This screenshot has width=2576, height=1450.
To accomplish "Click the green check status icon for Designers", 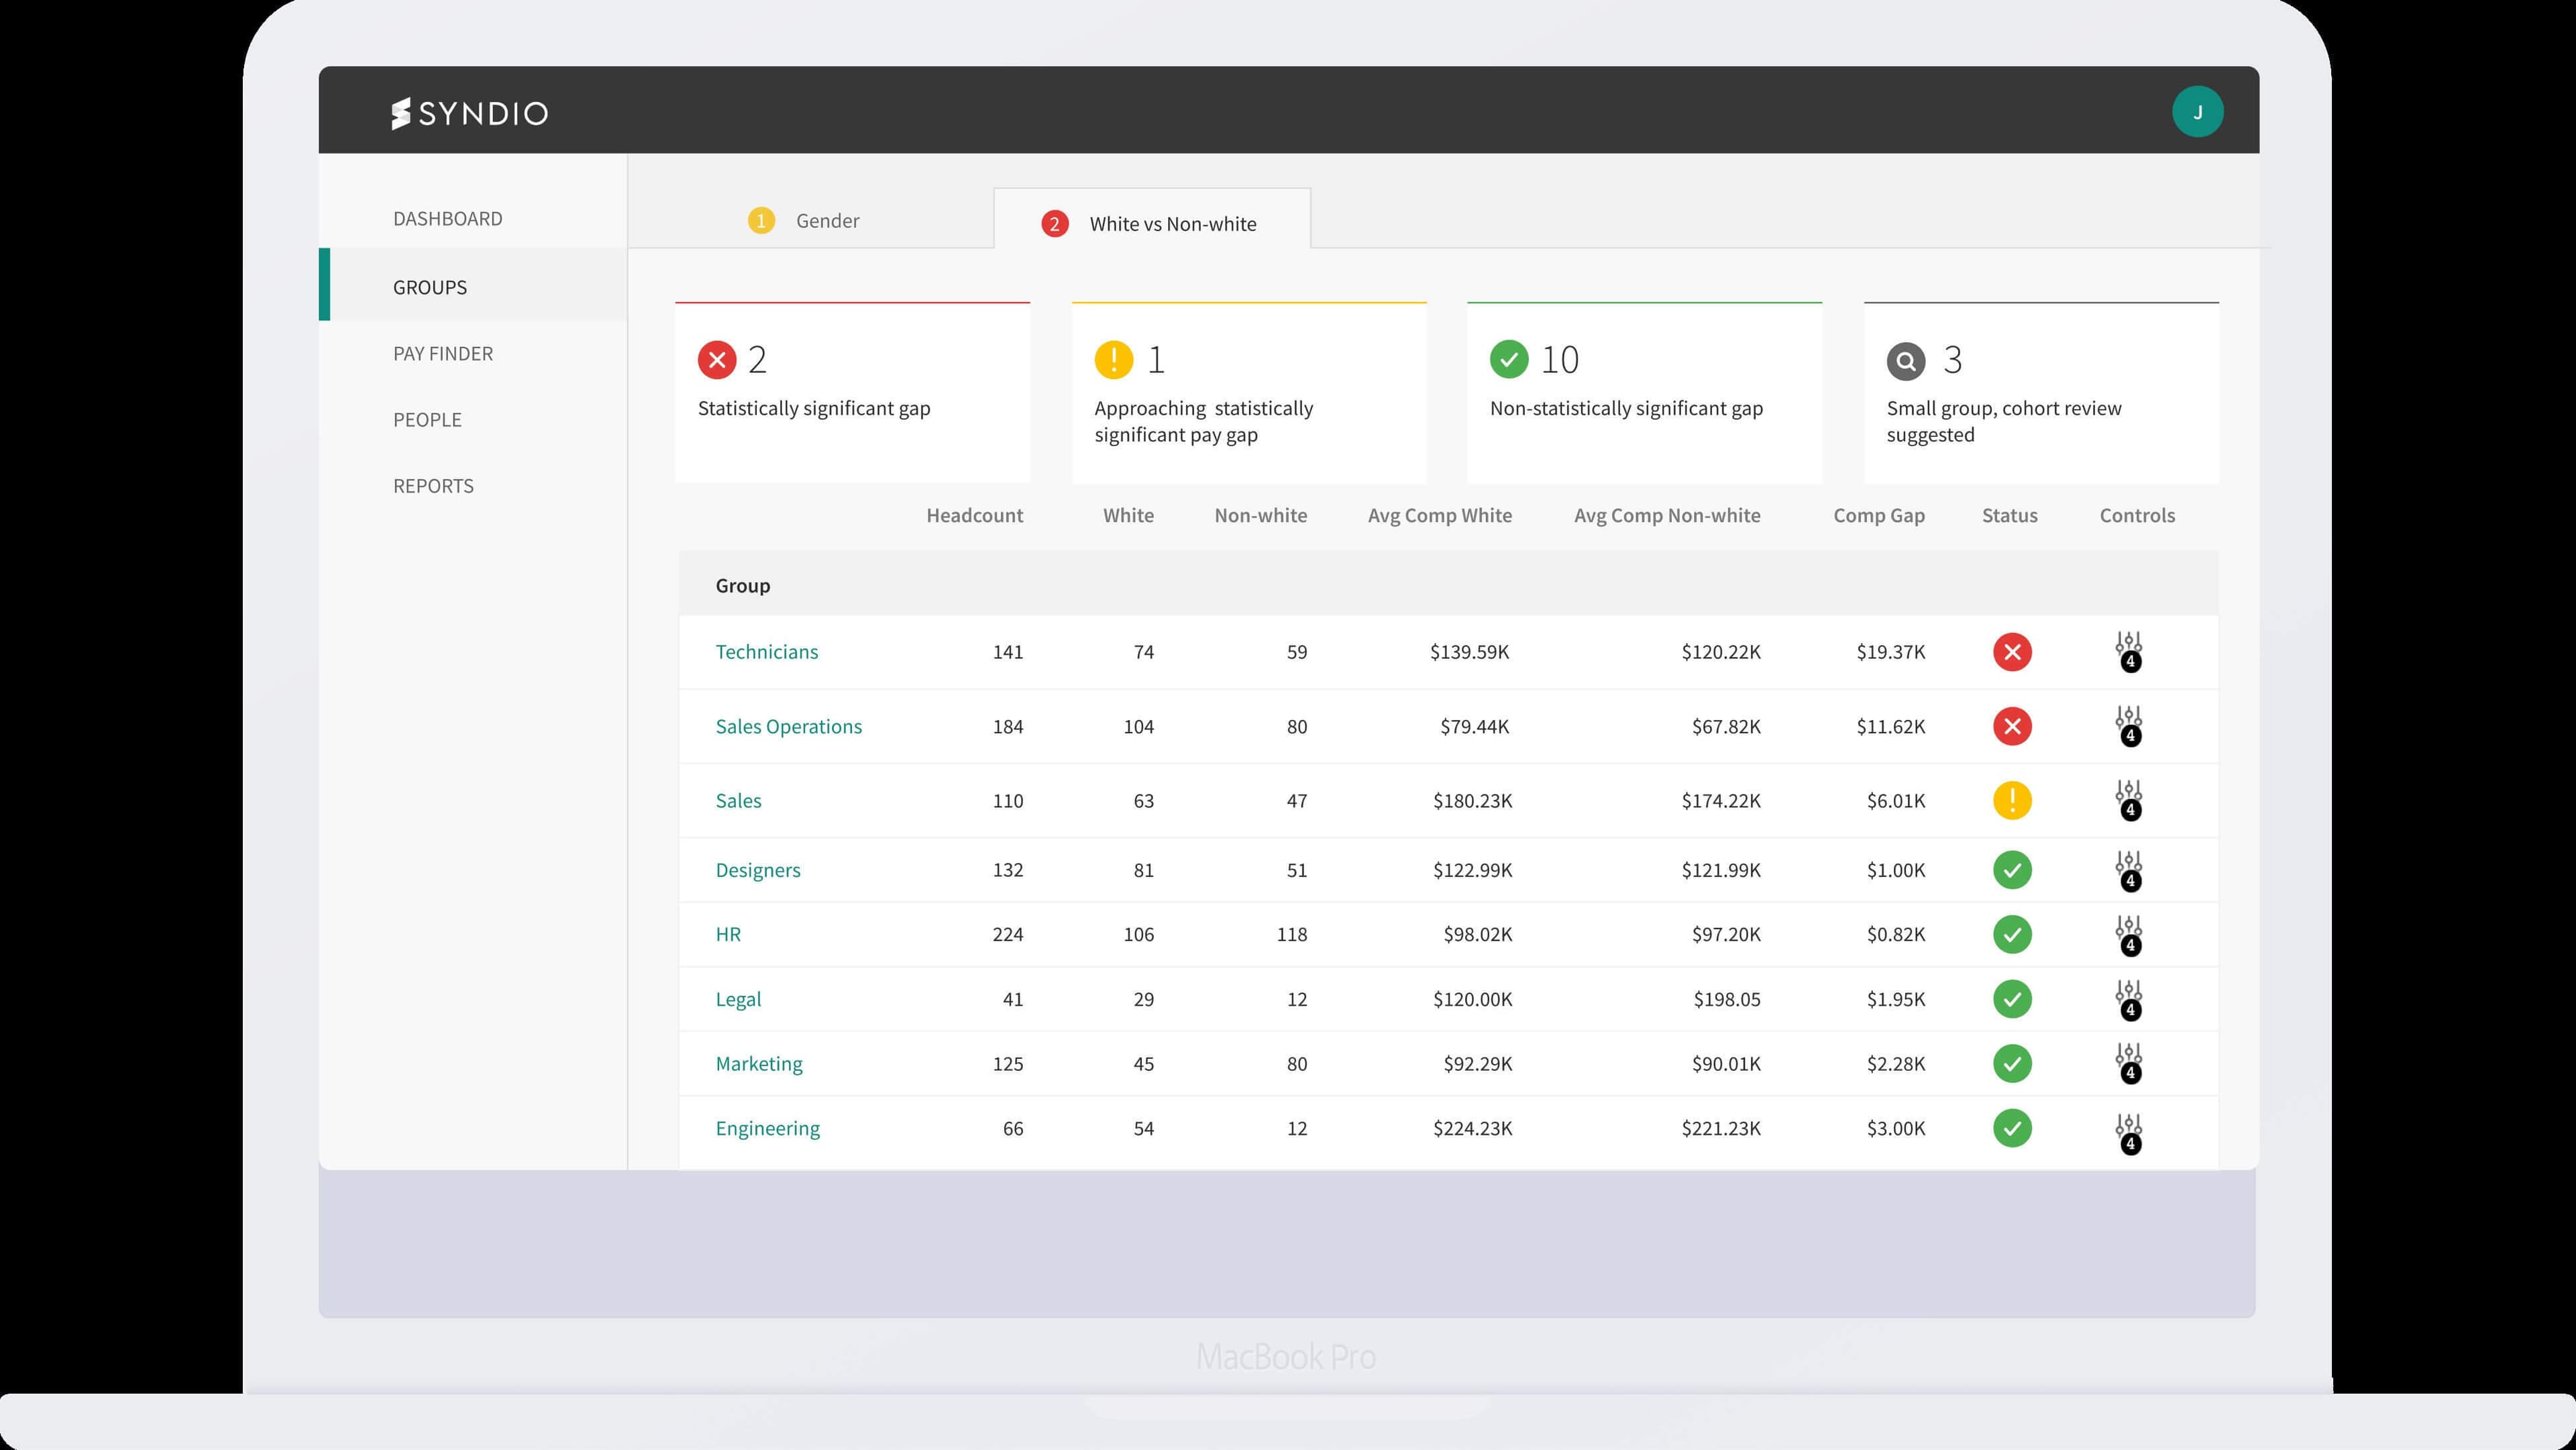I will click(2013, 870).
